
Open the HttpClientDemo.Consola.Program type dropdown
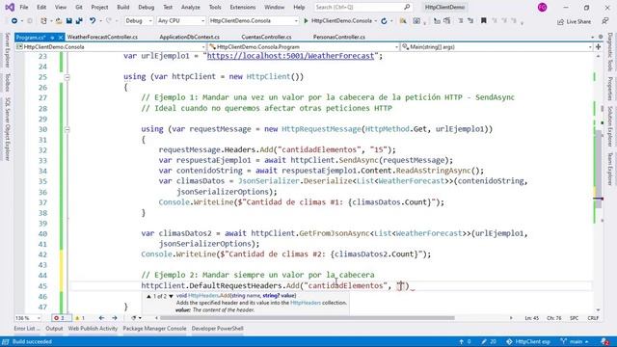[x=304, y=47]
